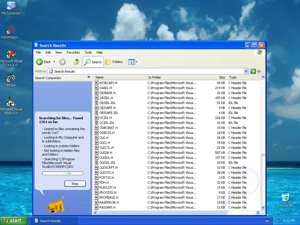Viewport: 300px width, 225px height.
Task: Open the Start menu
Action: click(x=14, y=221)
